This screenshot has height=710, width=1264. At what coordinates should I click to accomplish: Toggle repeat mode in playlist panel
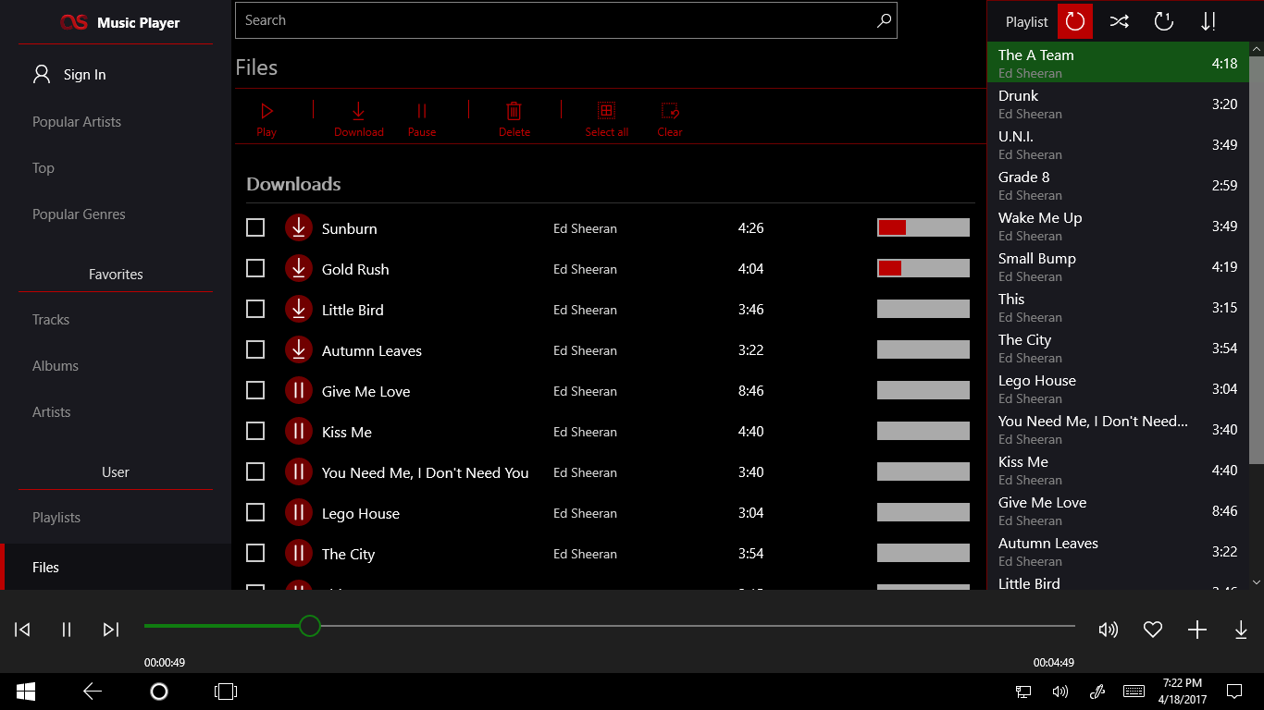click(1164, 20)
